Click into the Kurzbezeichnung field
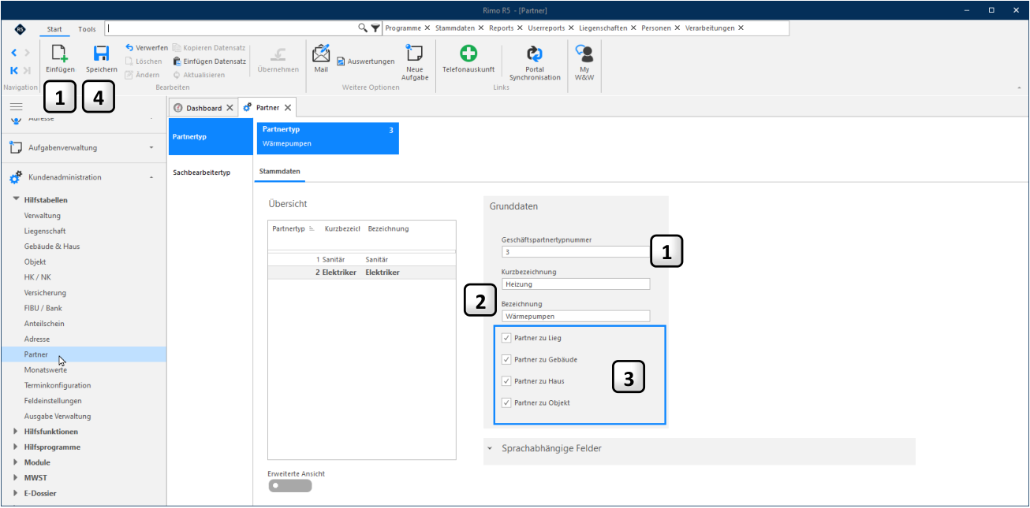The image size is (1030, 508). tap(576, 284)
